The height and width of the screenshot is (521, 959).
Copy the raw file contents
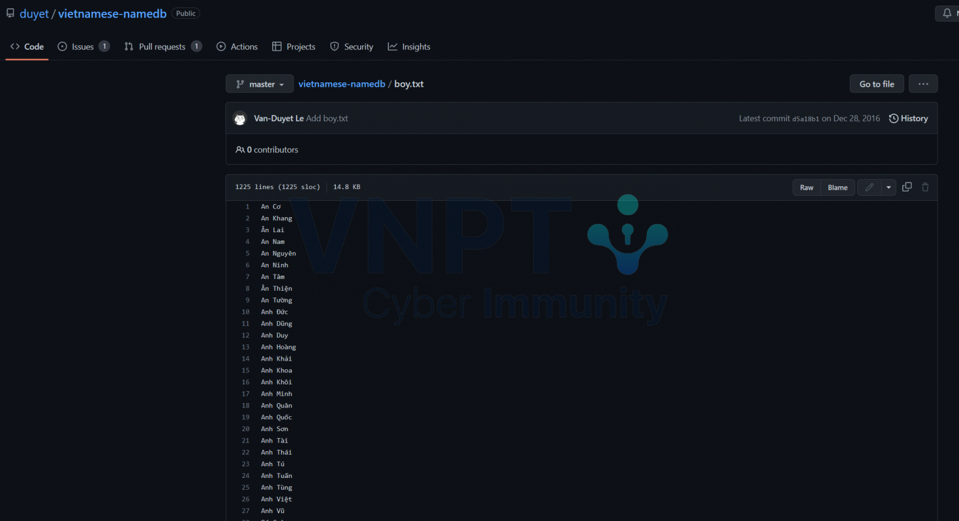pos(907,187)
